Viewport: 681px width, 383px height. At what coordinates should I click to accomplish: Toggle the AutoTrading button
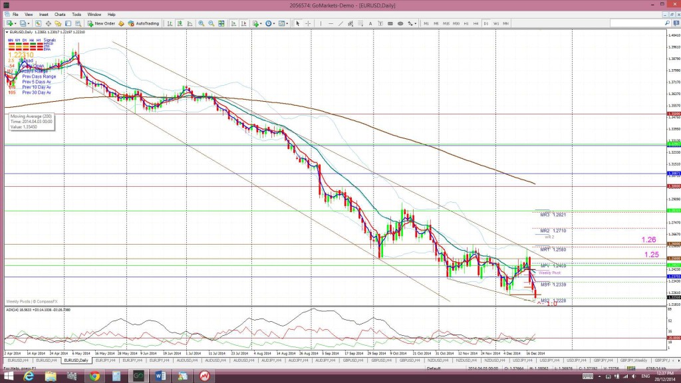[x=144, y=23]
